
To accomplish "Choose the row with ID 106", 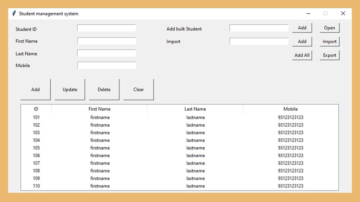I will pyautogui.click(x=180, y=155).
